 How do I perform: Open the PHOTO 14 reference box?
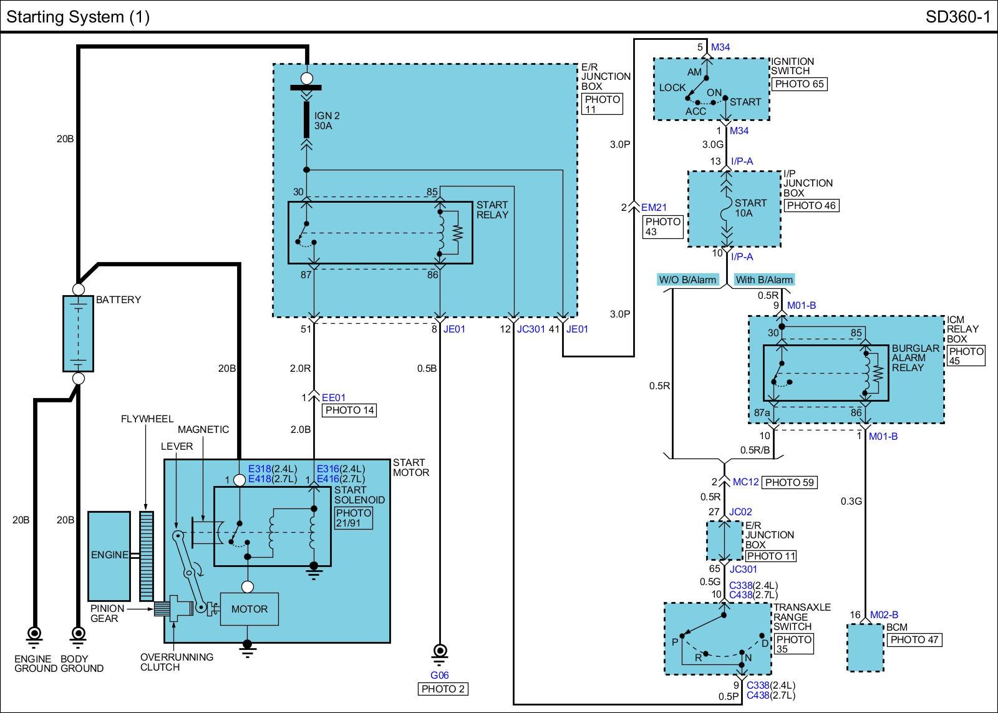(349, 410)
